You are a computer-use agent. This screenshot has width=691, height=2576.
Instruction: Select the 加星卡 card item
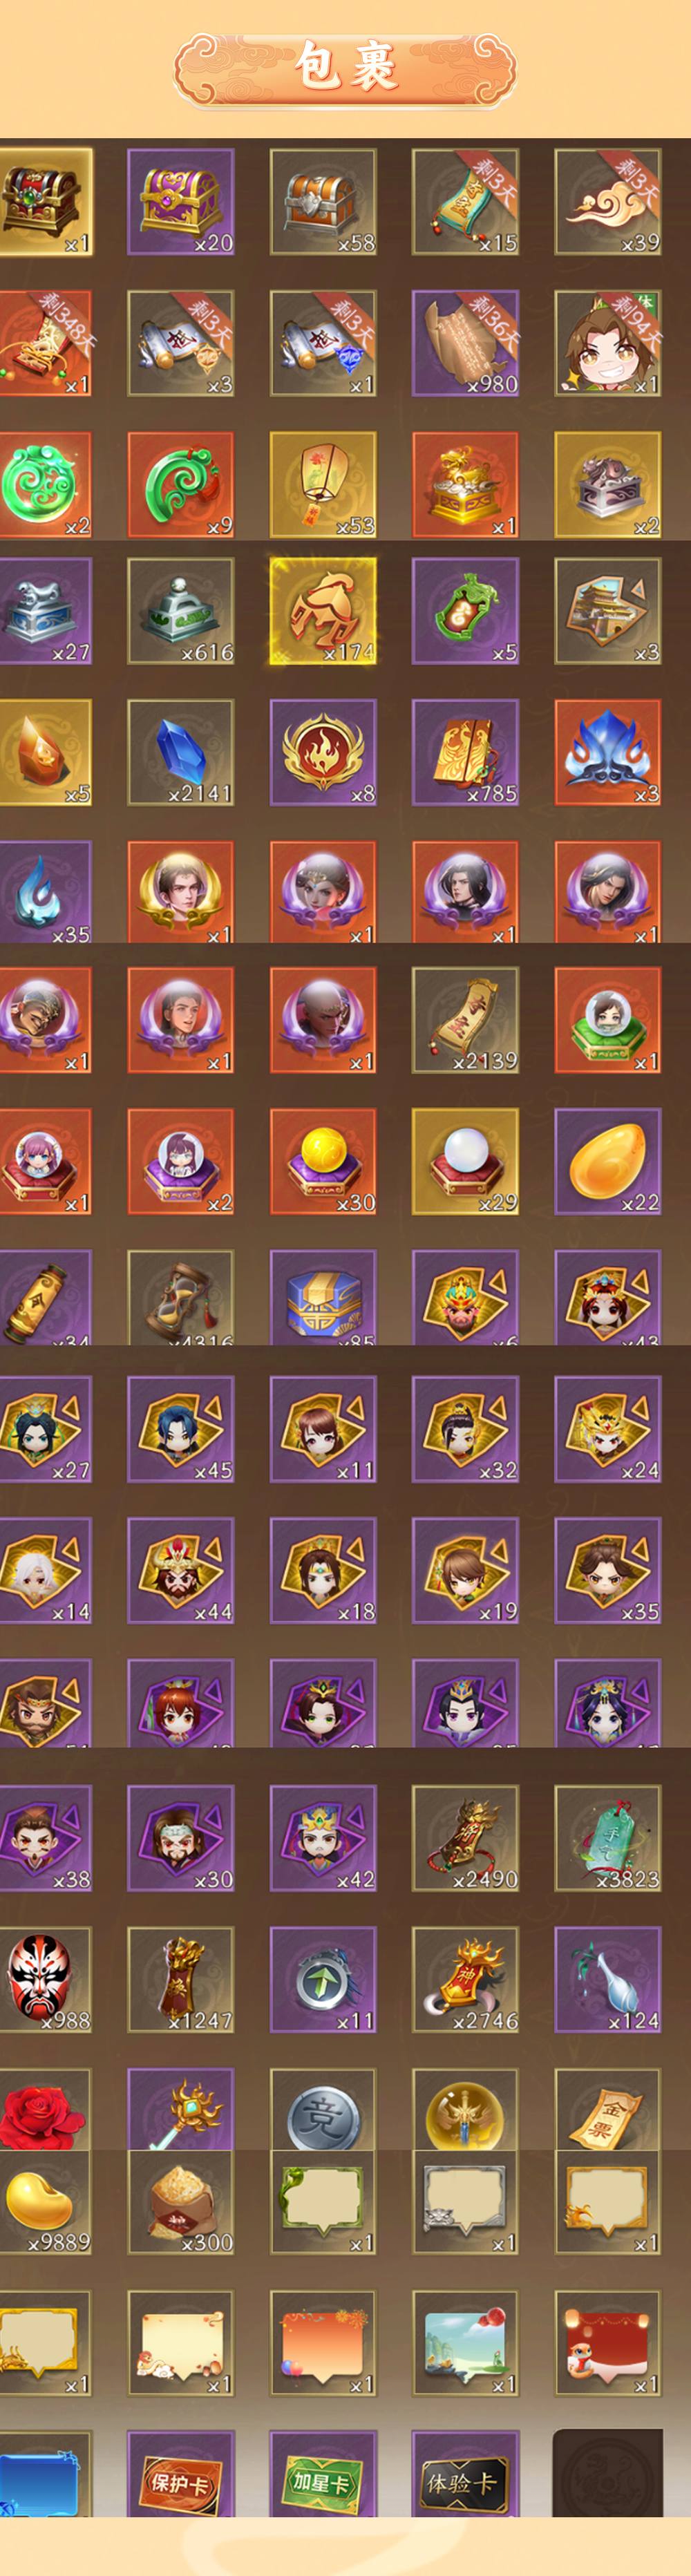(x=323, y=2473)
